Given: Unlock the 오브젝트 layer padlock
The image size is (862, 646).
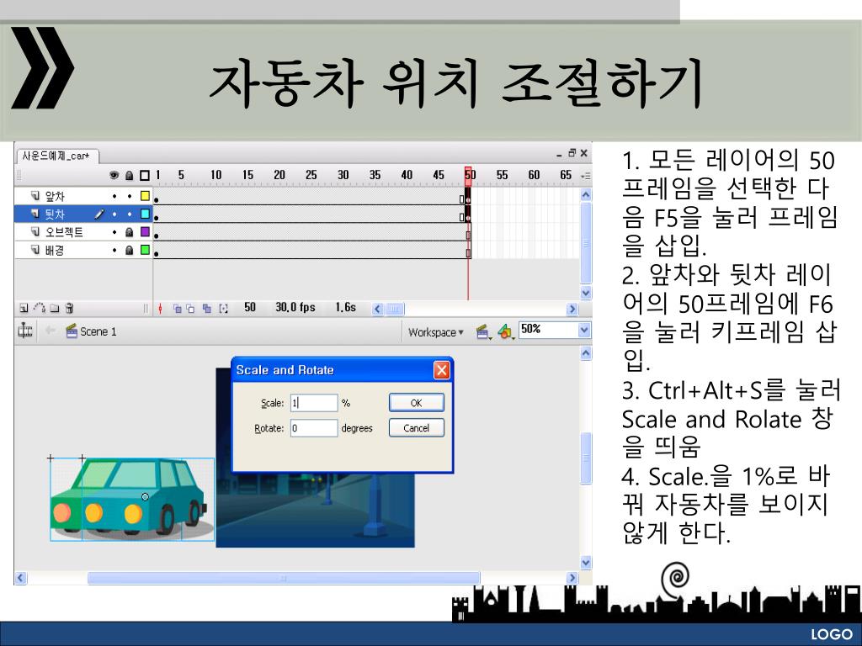Looking at the screenshot, I should click(129, 232).
